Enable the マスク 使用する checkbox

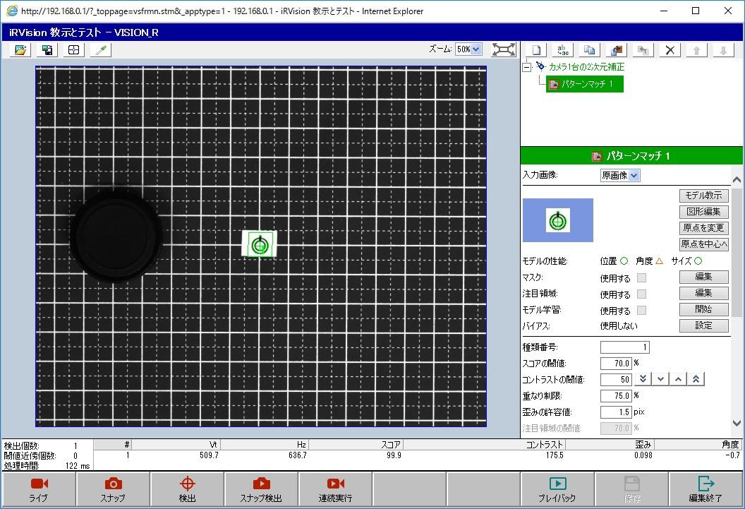641,278
